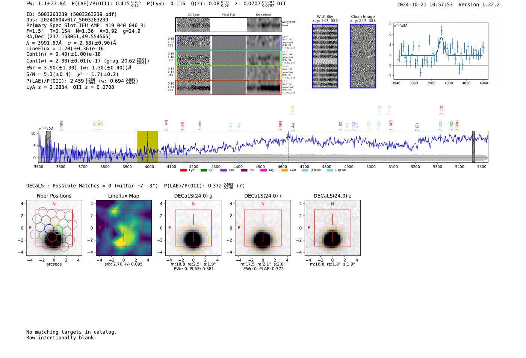Screen dimensions: 526x358
Task: Click the green fiber circle in Fiber Positions
Action: pyautogui.click(x=58, y=230)
